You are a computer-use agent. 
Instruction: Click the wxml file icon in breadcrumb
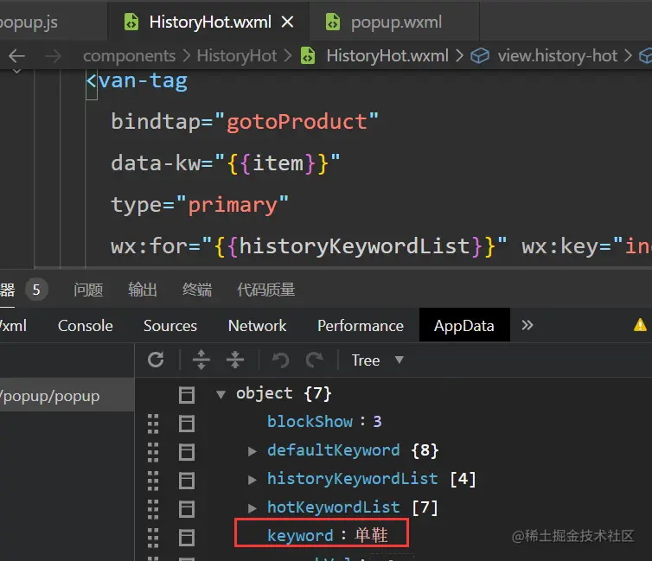point(308,55)
